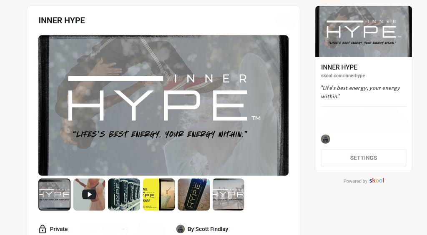427x235 pixels.
Task: Select the yellow Hype poster thumbnail
Action: click(159, 195)
